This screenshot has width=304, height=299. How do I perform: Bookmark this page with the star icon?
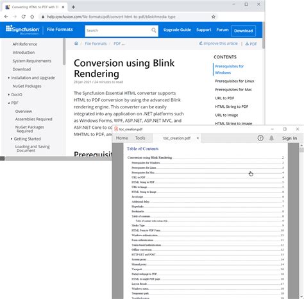click(213, 17)
